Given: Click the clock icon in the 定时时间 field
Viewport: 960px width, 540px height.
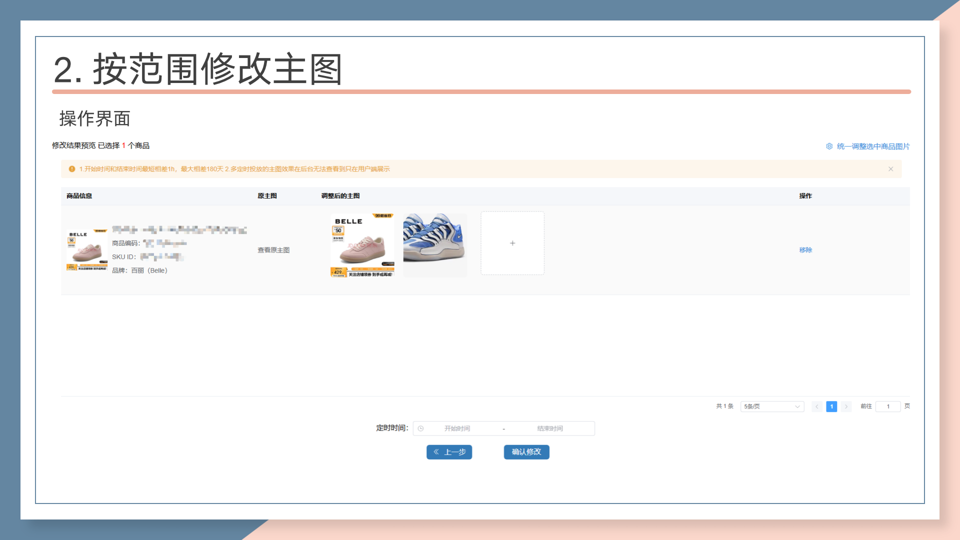Looking at the screenshot, I should 420,428.
